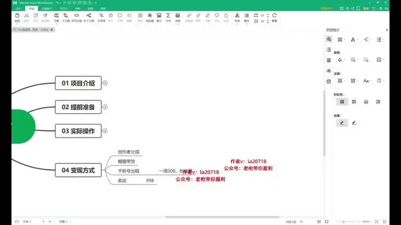
Task: Click the Hyperlink chain icon
Action: pos(189,16)
